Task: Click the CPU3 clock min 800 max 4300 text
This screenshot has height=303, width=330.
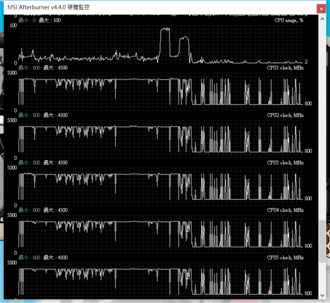Action: tap(43, 163)
